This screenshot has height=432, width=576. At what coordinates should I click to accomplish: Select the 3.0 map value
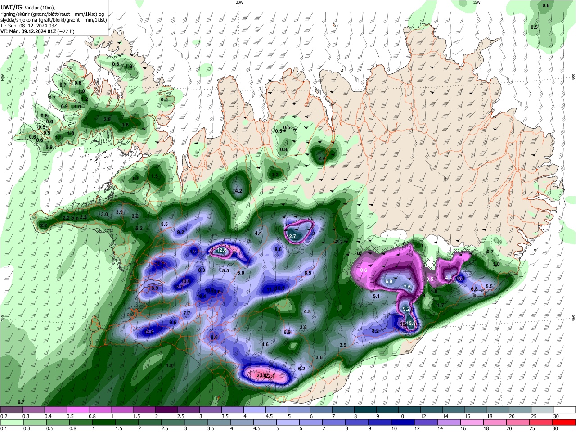click(x=104, y=214)
